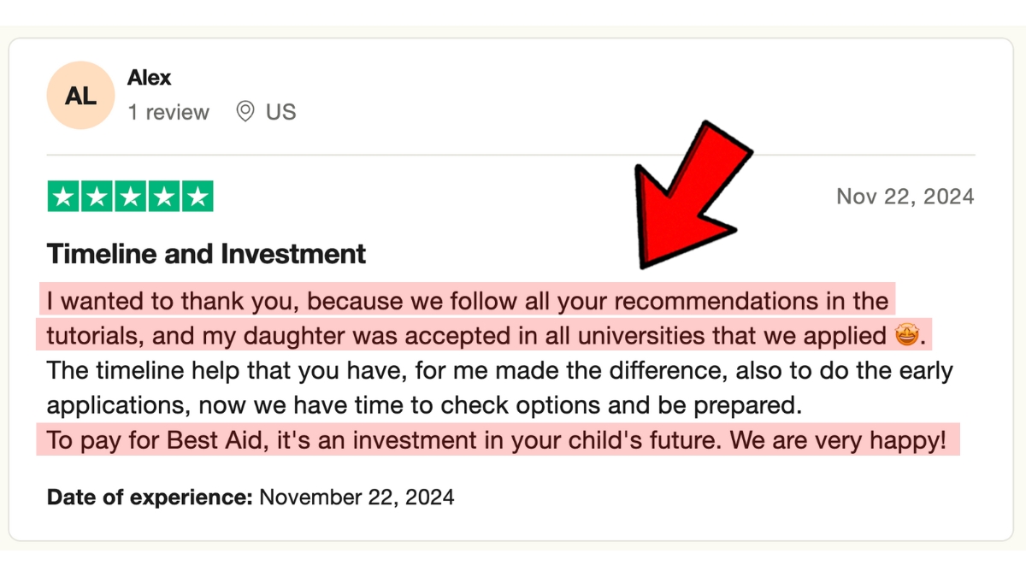Open the "Timeline and Investment" review title
The height and width of the screenshot is (577, 1026).
pos(206,254)
